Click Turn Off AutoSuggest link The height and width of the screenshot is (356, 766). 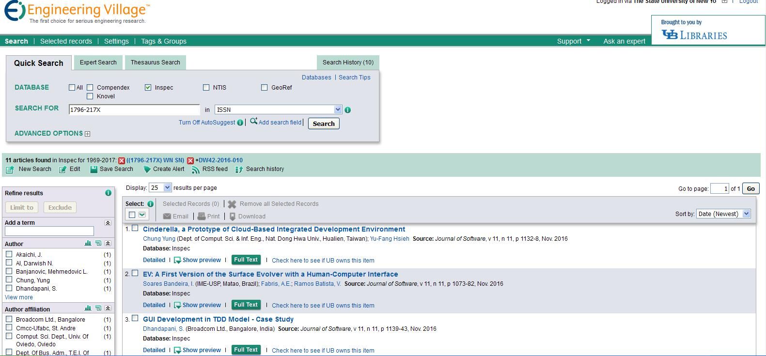[x=207, y=123]
